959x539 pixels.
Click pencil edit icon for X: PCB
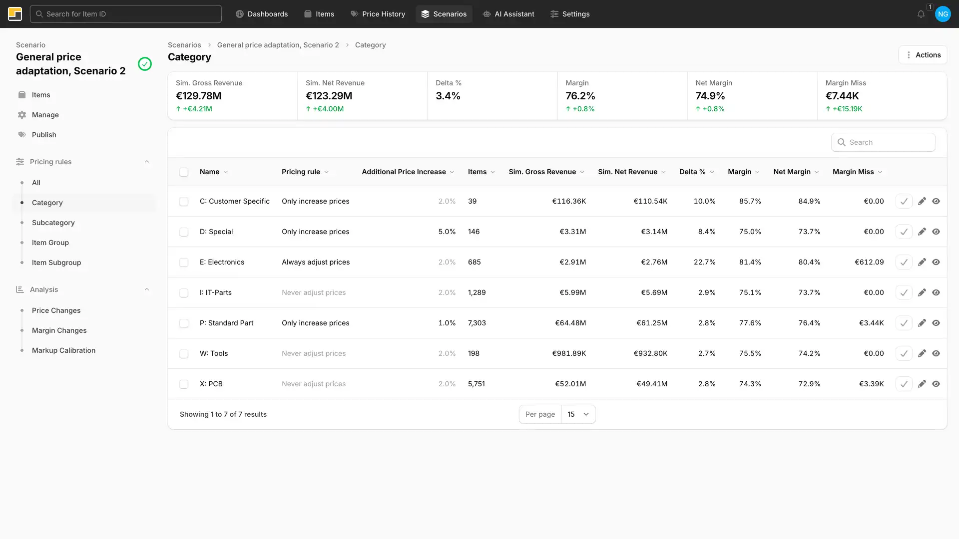pos(922,384)
